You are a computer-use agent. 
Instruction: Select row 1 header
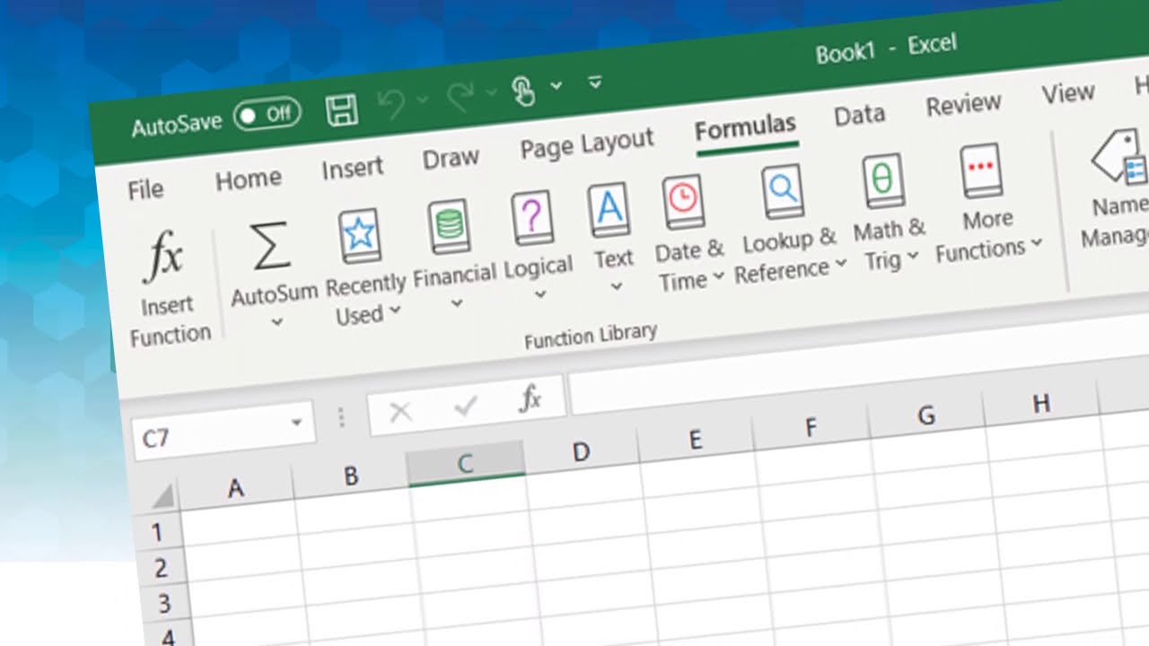pyautogui.click(x=157, y=532)
